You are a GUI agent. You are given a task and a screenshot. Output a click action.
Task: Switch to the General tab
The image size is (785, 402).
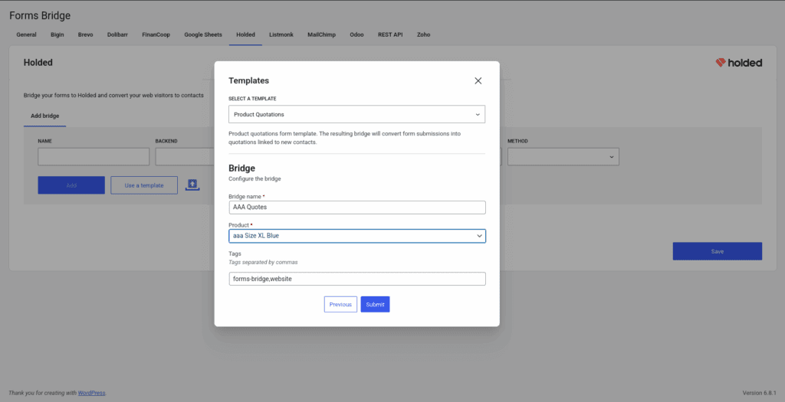(x=27, y=35)
